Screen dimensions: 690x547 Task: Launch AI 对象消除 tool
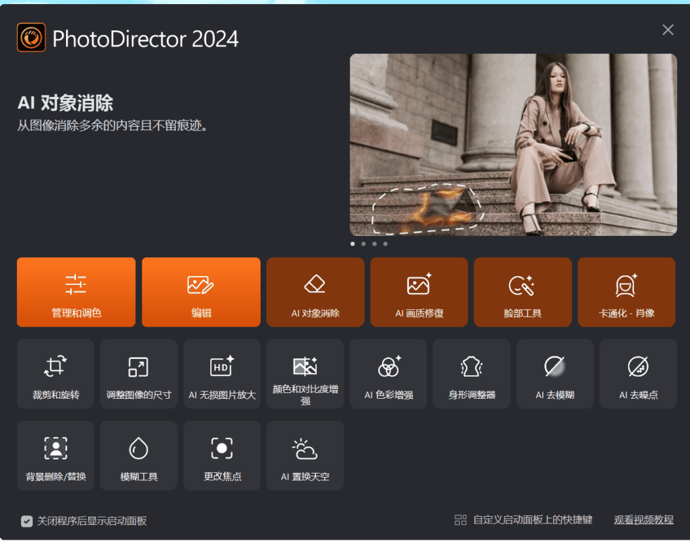(315, 292)
